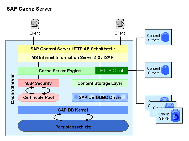Click the Persistenzschicht rounded bar
This screenshot has height=141, width=189.
[73, 126]
